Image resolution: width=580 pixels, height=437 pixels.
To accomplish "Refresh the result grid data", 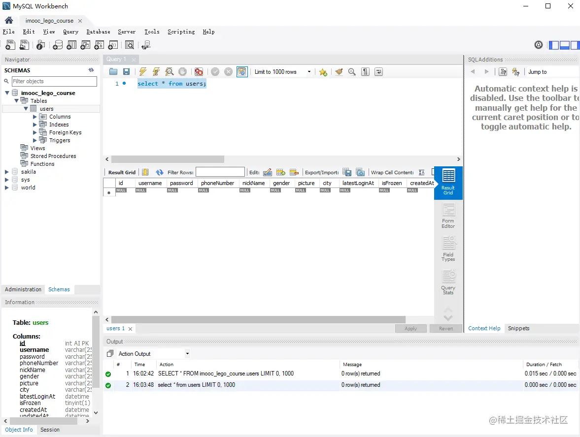I will tap(160, 172).
